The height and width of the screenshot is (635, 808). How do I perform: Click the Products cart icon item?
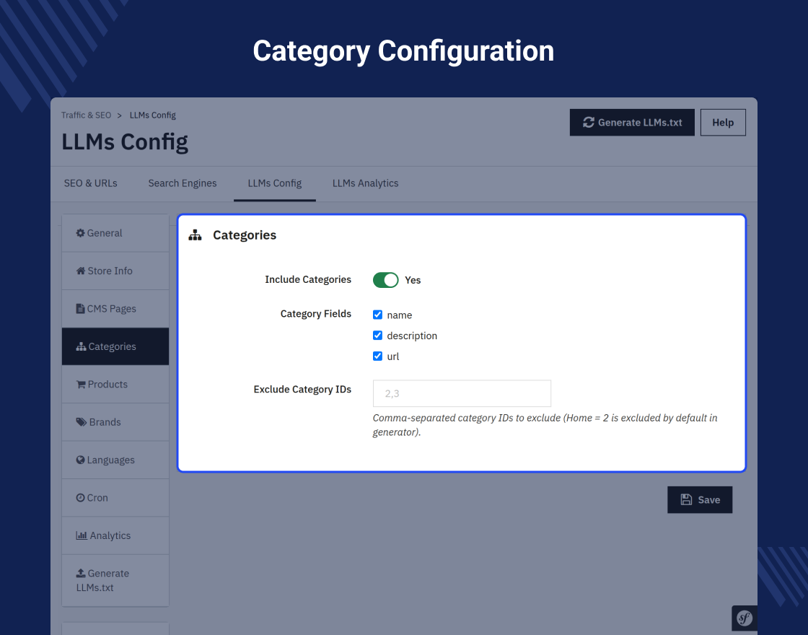(115, 385)
